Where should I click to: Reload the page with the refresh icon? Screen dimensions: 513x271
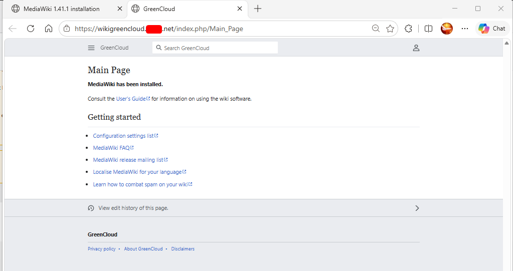tap(31, 29)
